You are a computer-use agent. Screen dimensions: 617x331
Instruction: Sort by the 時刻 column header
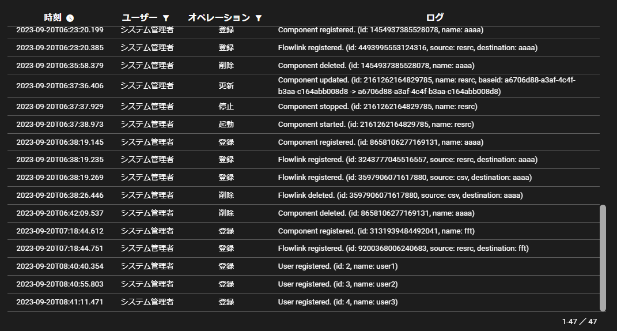(52, 18)
